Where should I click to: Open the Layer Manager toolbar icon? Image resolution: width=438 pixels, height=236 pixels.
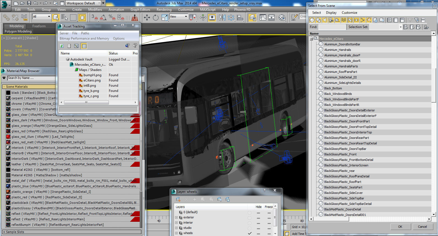point(252,18)
